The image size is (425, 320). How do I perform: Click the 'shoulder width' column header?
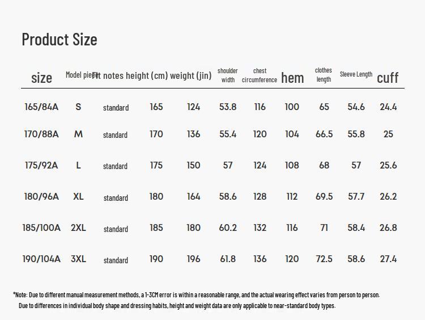[228, 75]
